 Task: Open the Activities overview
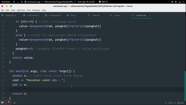tap(6, 2)
